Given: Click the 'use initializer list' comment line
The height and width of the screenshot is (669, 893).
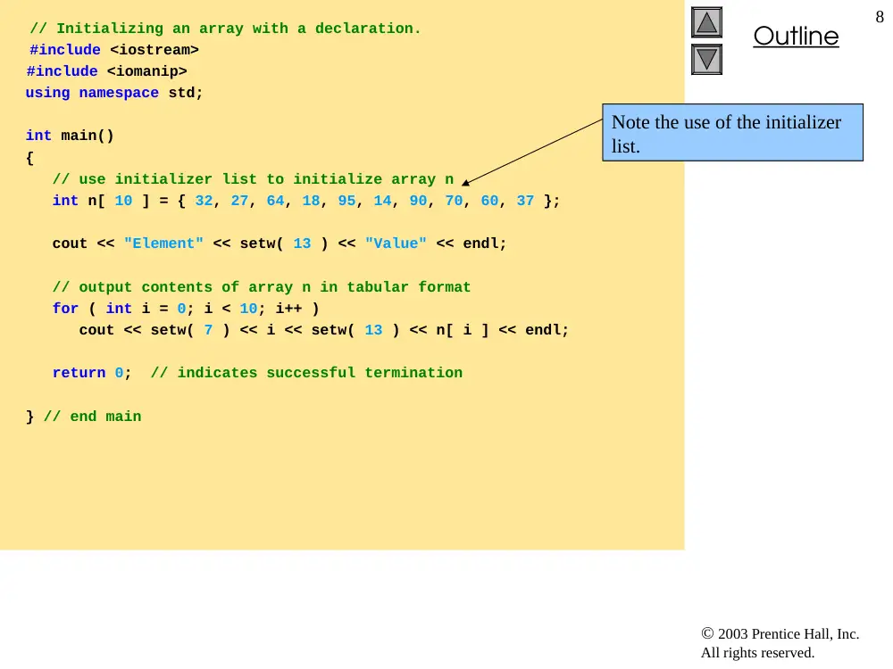Looking at the screenshot, I should 253,179.
